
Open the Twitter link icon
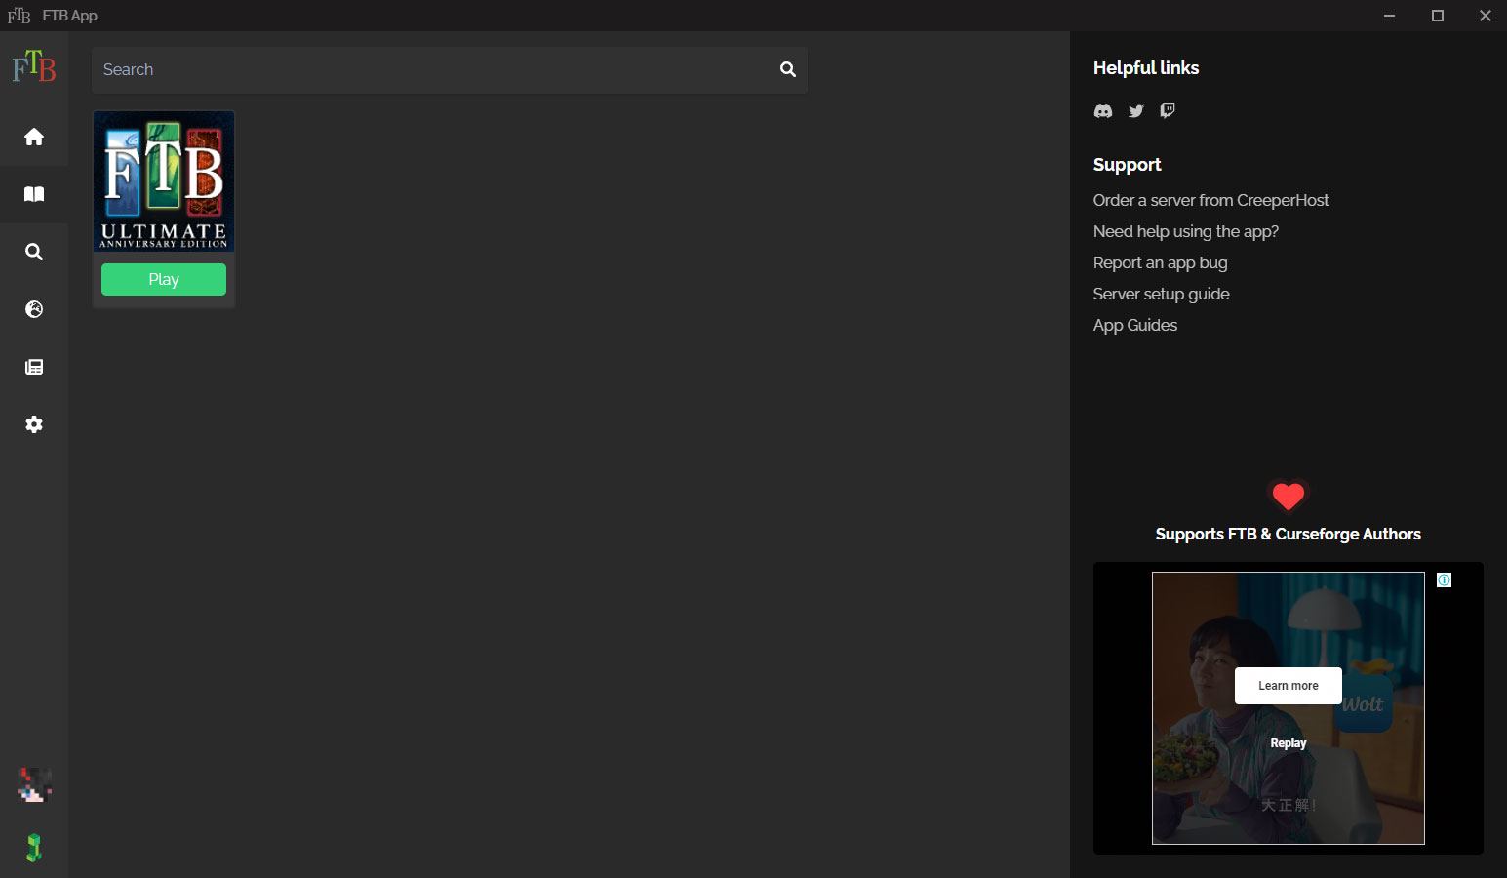tap(1136, 111)
